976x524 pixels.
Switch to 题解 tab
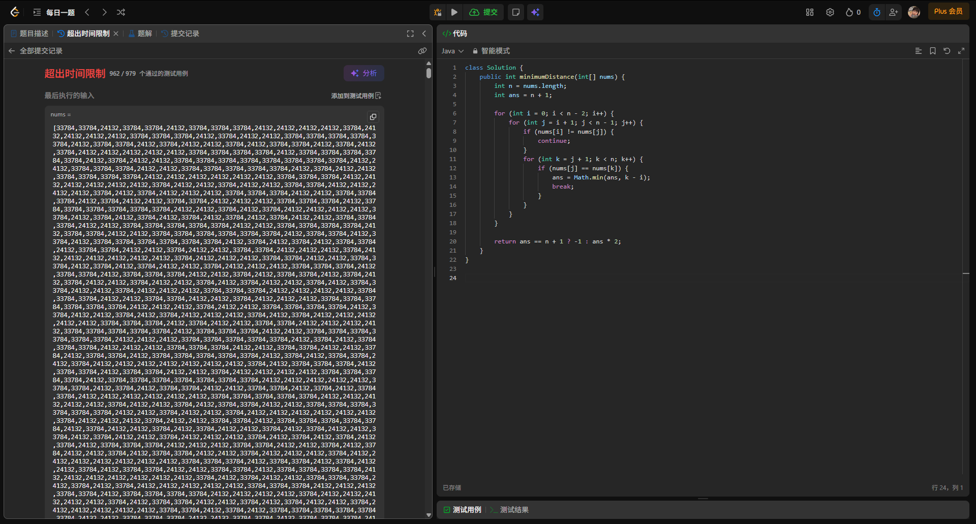coord(140,34)
